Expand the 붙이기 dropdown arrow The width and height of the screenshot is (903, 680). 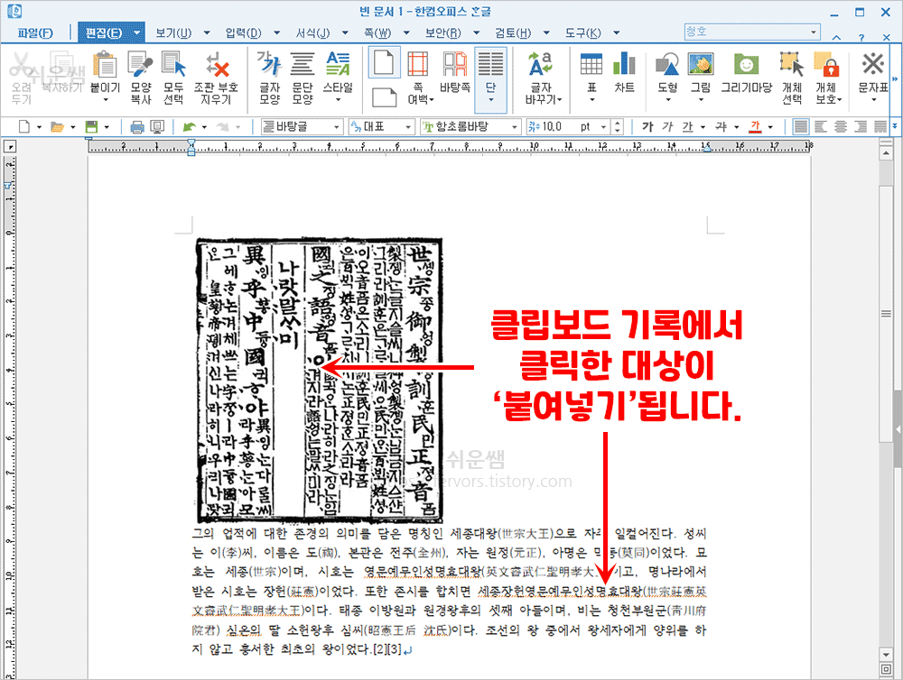point(106,100)
